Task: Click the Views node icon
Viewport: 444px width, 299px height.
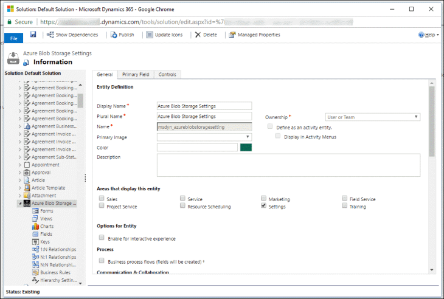Action: pos(35,219)
